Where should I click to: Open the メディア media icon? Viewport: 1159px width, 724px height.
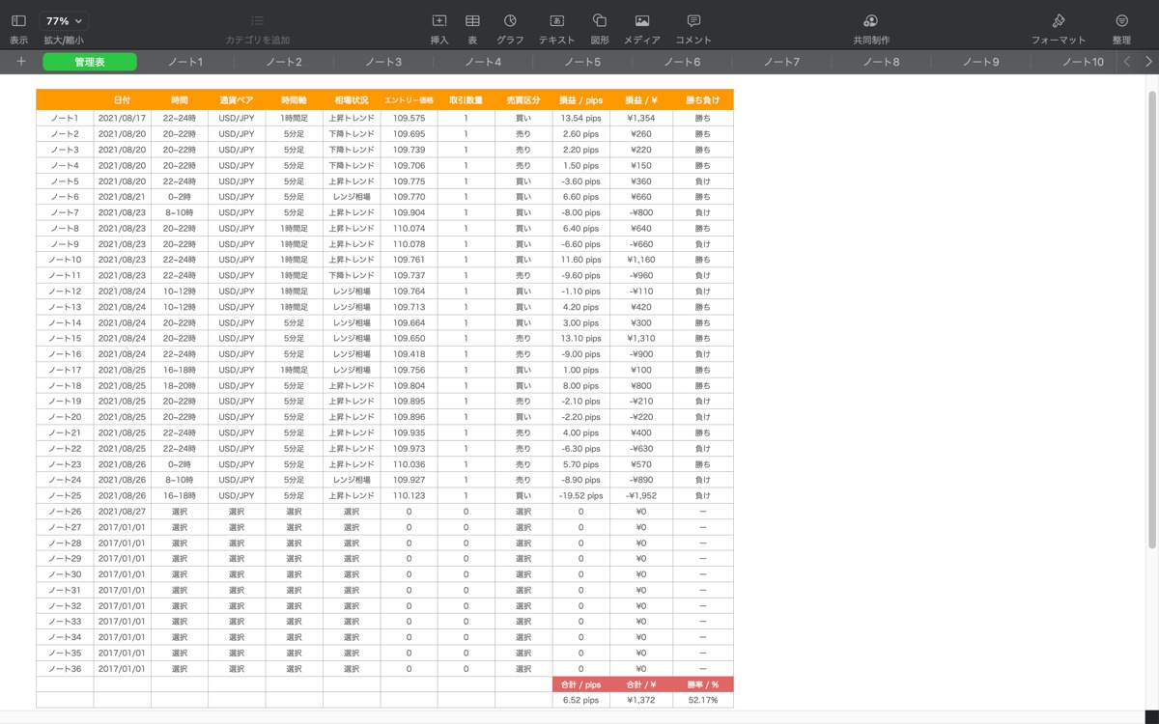[x=642, y=20]
